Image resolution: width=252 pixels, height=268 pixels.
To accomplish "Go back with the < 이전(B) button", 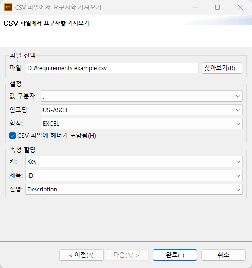I will (81, 255).
